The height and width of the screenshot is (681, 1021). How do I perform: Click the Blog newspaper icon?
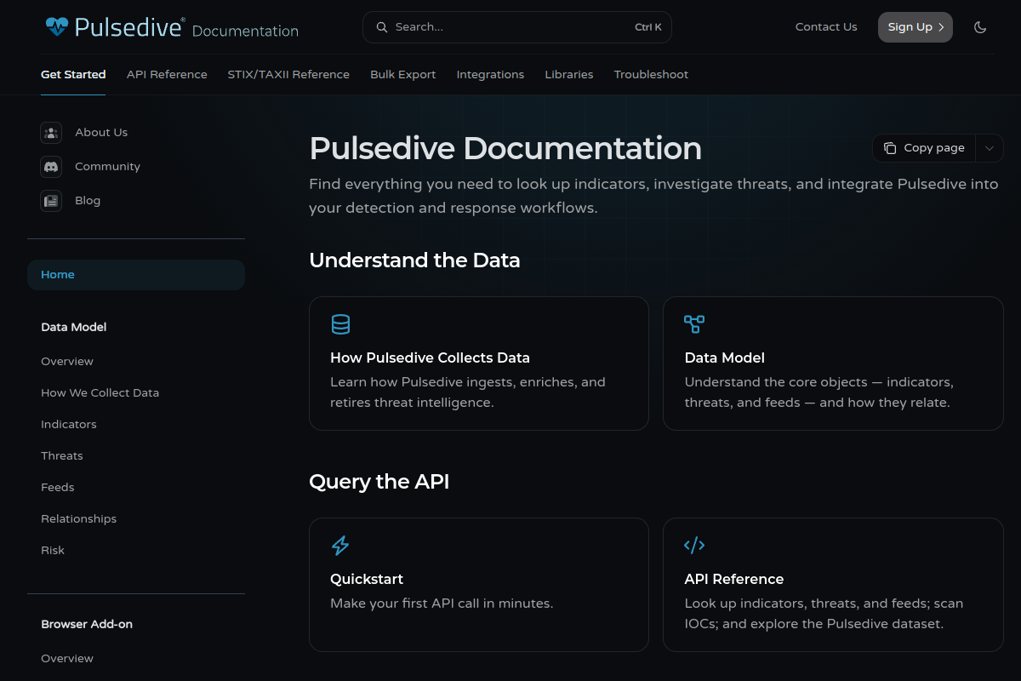point(51,201)
